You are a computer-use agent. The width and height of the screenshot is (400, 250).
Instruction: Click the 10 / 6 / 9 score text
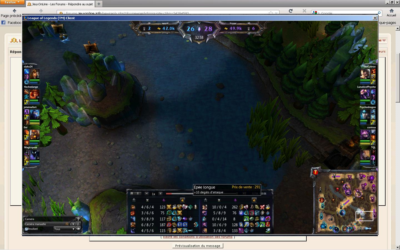point(219,225)
